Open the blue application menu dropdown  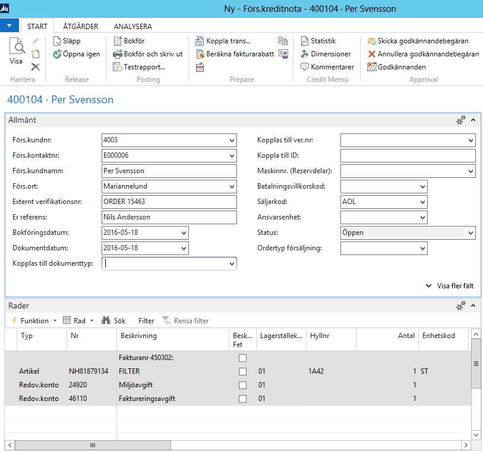click(x=10, y=26)
